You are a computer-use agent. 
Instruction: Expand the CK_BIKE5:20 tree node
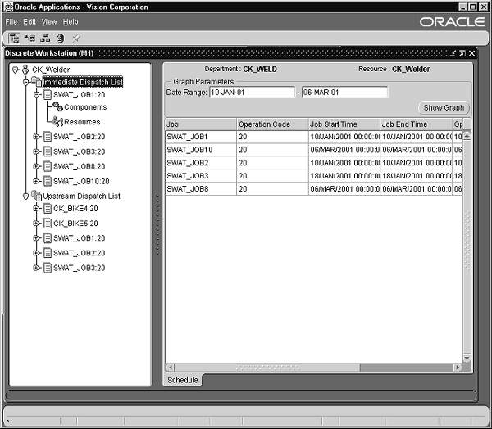point(36,224)
